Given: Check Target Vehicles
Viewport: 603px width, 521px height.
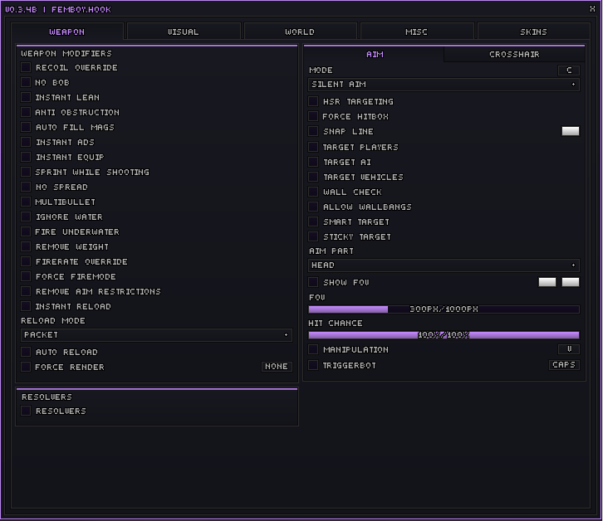Looking at the screenshot, I should 313,177.
